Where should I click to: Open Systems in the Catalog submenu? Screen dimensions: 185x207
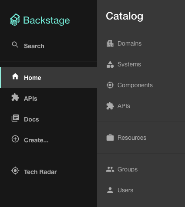141,64
